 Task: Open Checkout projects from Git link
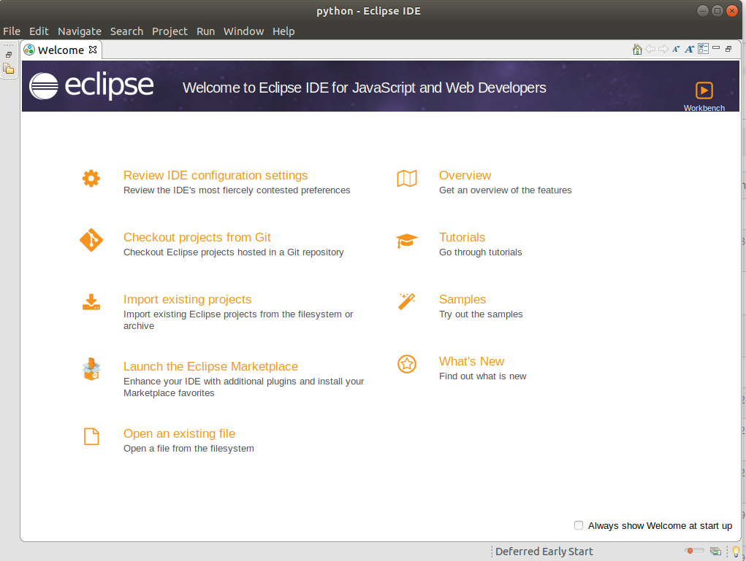(197, 237)
